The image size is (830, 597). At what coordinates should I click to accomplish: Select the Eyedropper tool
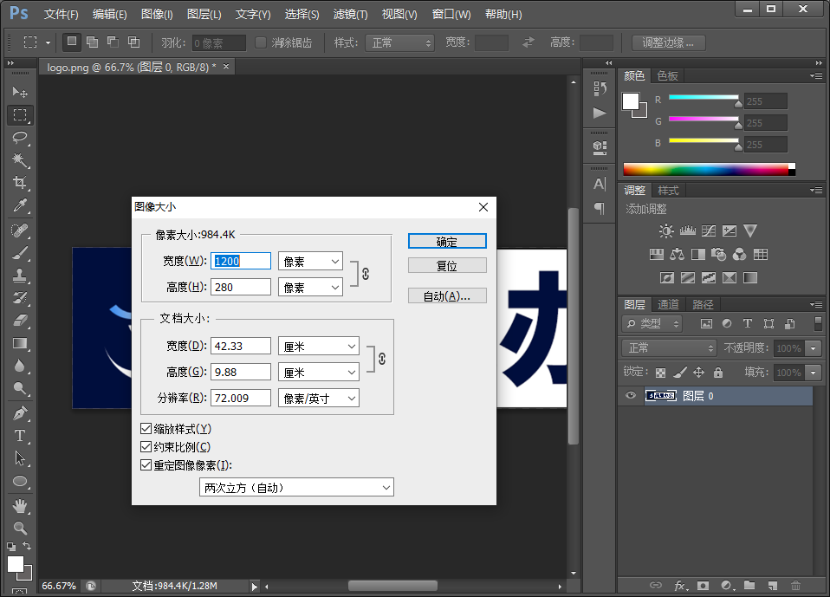click(x=20, y=206)
